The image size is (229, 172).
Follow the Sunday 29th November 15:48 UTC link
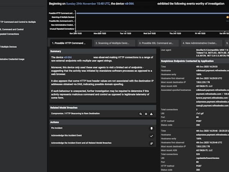(88, 4)
